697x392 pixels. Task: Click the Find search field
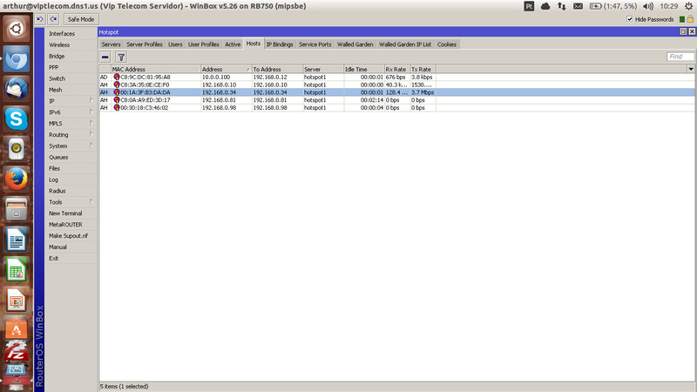[680, 57]
